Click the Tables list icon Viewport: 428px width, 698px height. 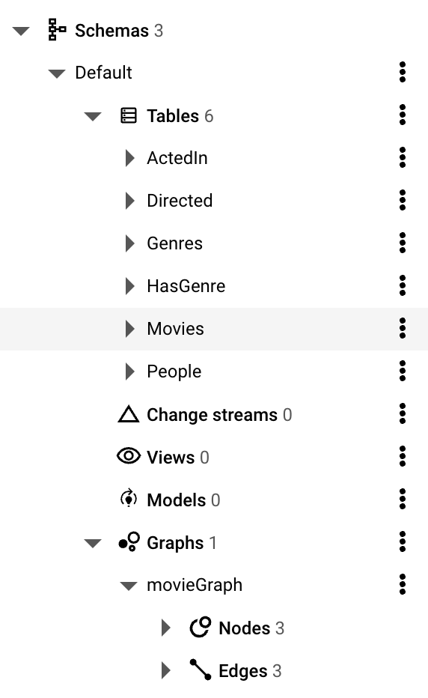(129, 115)
